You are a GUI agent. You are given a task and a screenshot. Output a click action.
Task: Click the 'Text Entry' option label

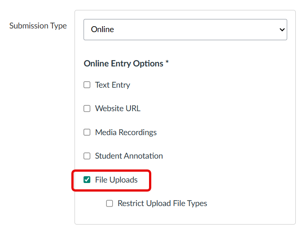coord(112,85)
